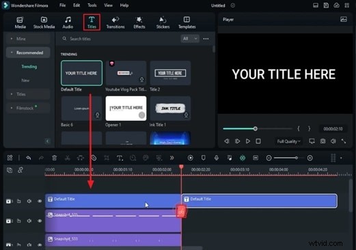Viewport: 356px width, 250px height.
Task: Open the crop tool
Action: pyautogui.click(x=107, y=158)
